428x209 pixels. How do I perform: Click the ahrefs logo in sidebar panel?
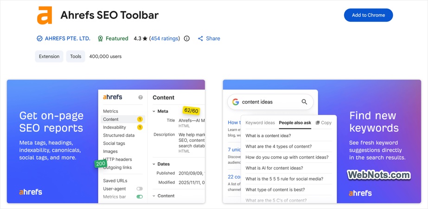click(113, 97)
